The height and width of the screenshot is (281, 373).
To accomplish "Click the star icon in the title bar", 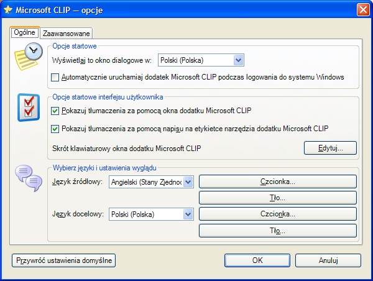I will tap(8, 10).
